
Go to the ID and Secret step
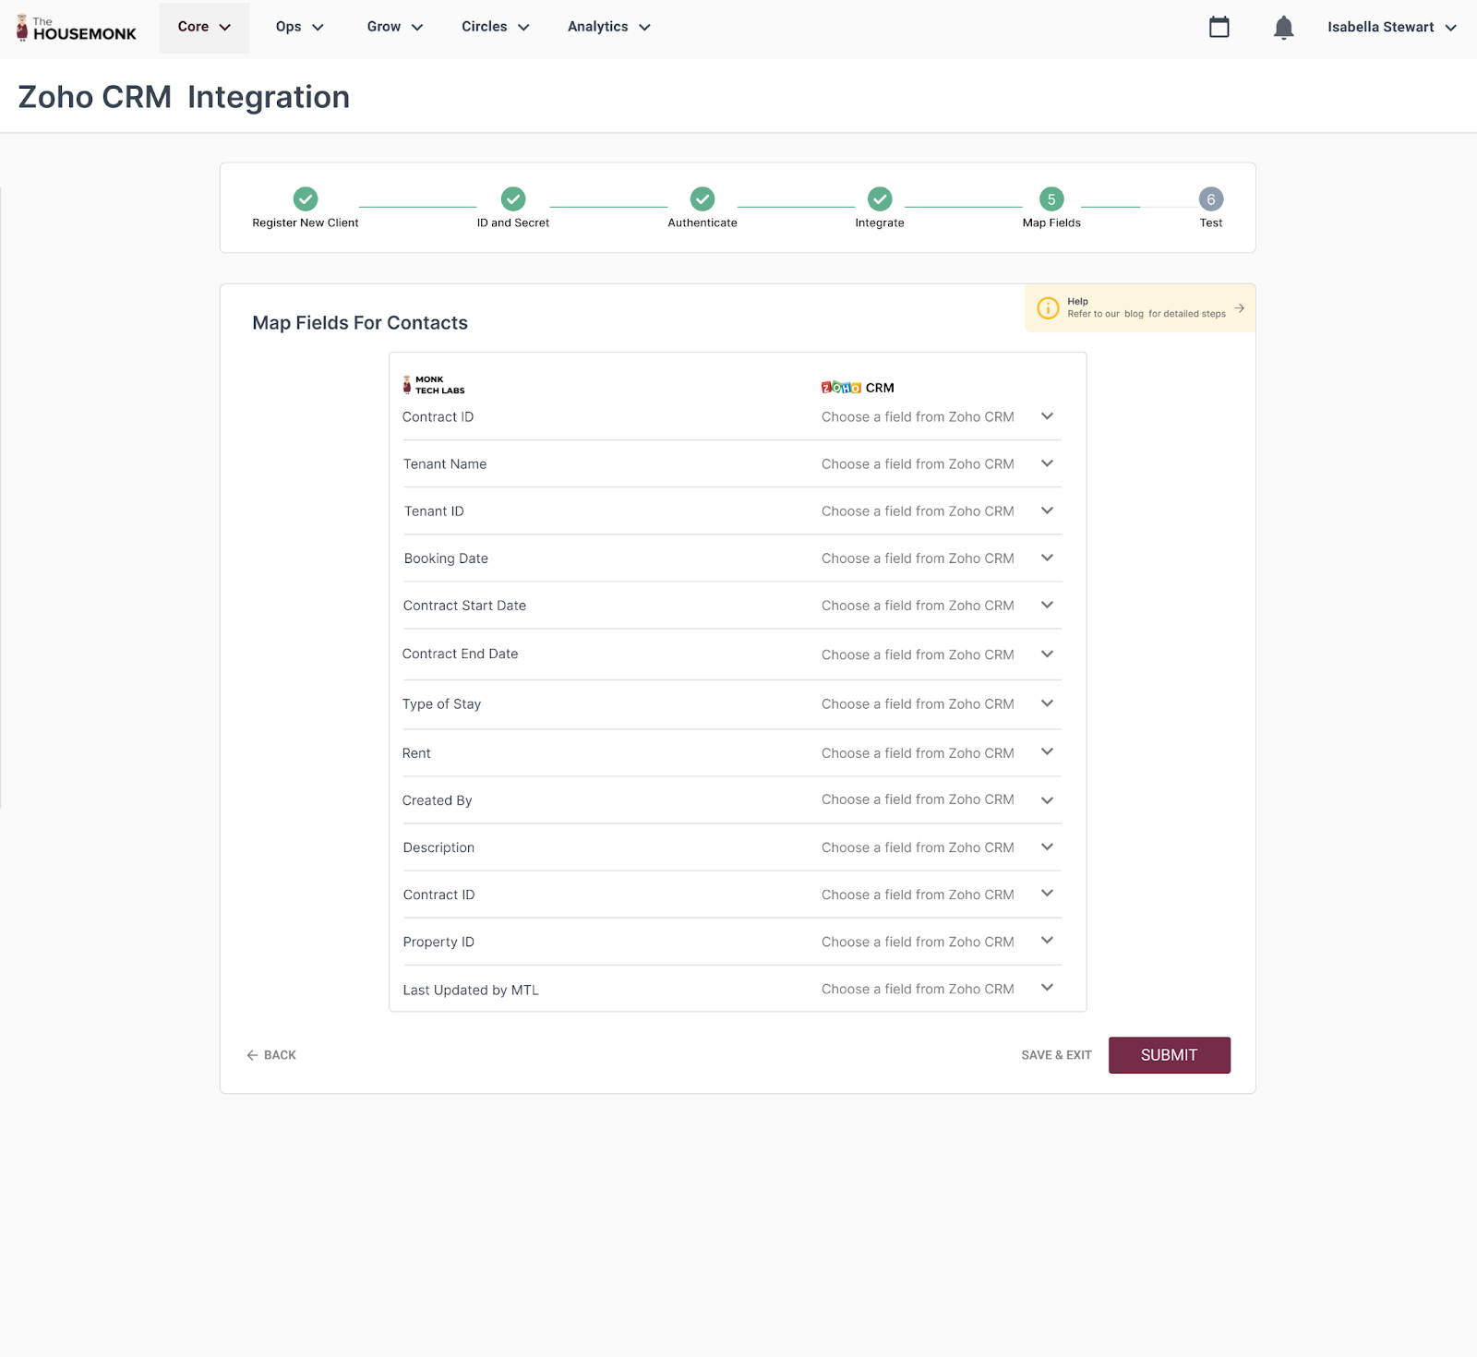point(513,198)
